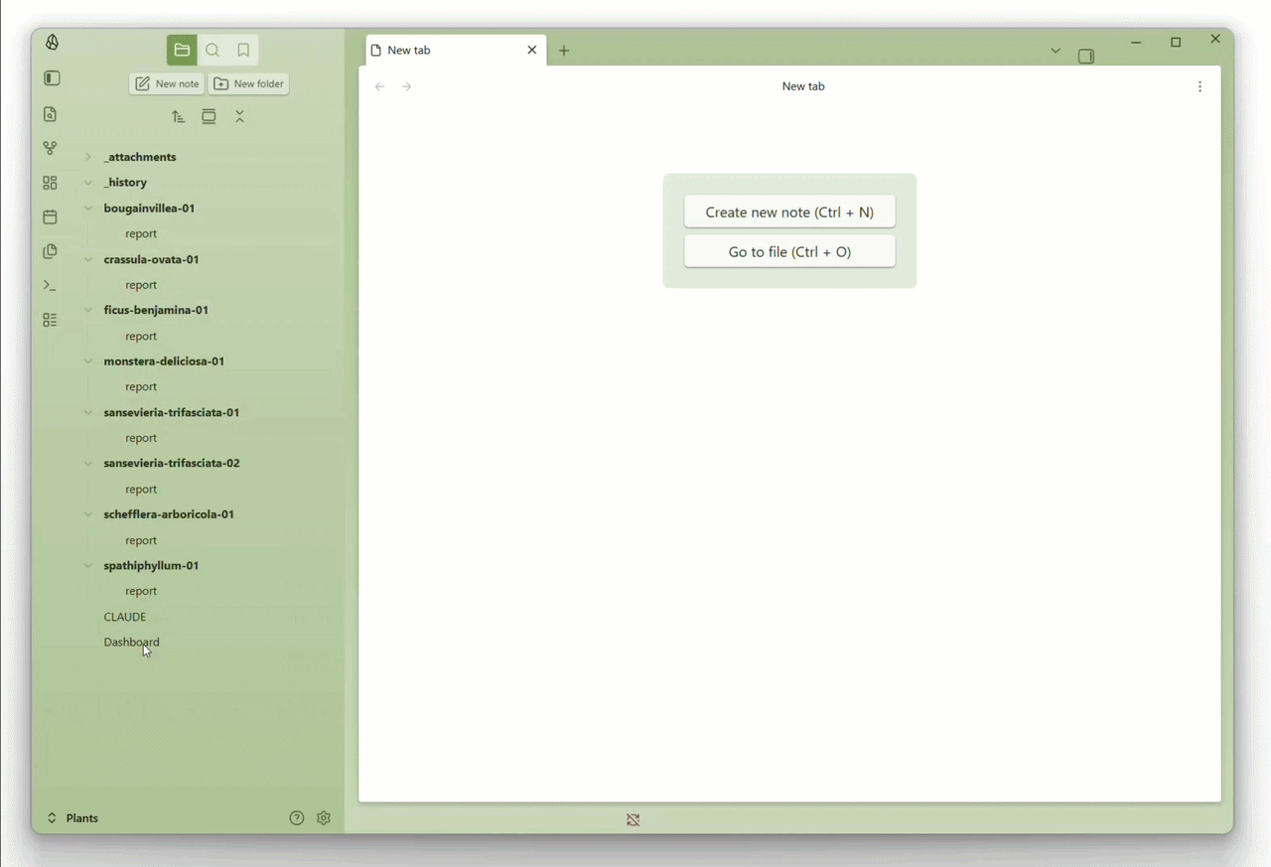Collapse the monstera-deliciosa-01 folder
Viewport: 1271px width, 867px height.
click(x=88, y=361)
